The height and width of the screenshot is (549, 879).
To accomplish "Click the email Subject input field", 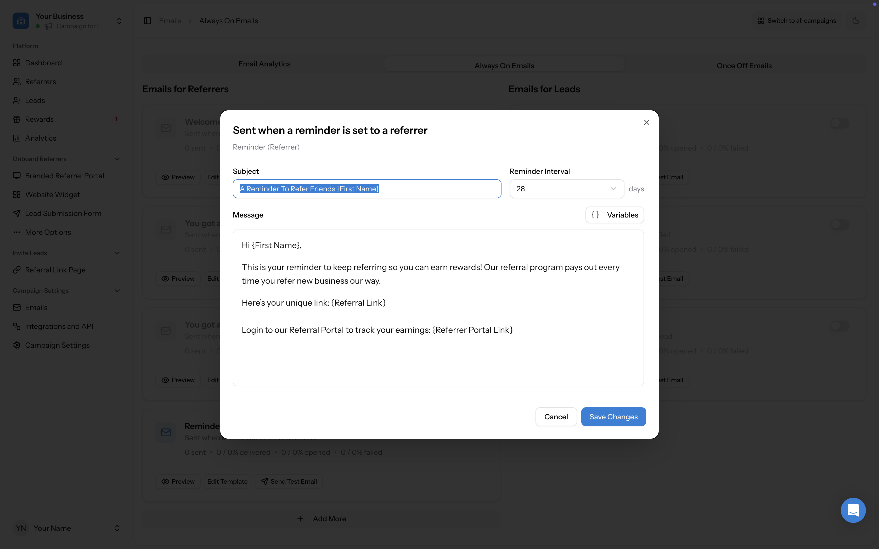I will pos(367,188).
